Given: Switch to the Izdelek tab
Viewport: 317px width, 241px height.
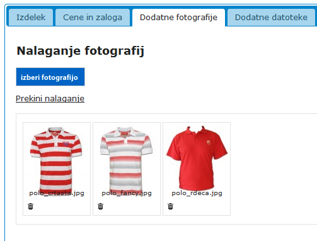Looking at the screenshot, I should coord(31,17).
